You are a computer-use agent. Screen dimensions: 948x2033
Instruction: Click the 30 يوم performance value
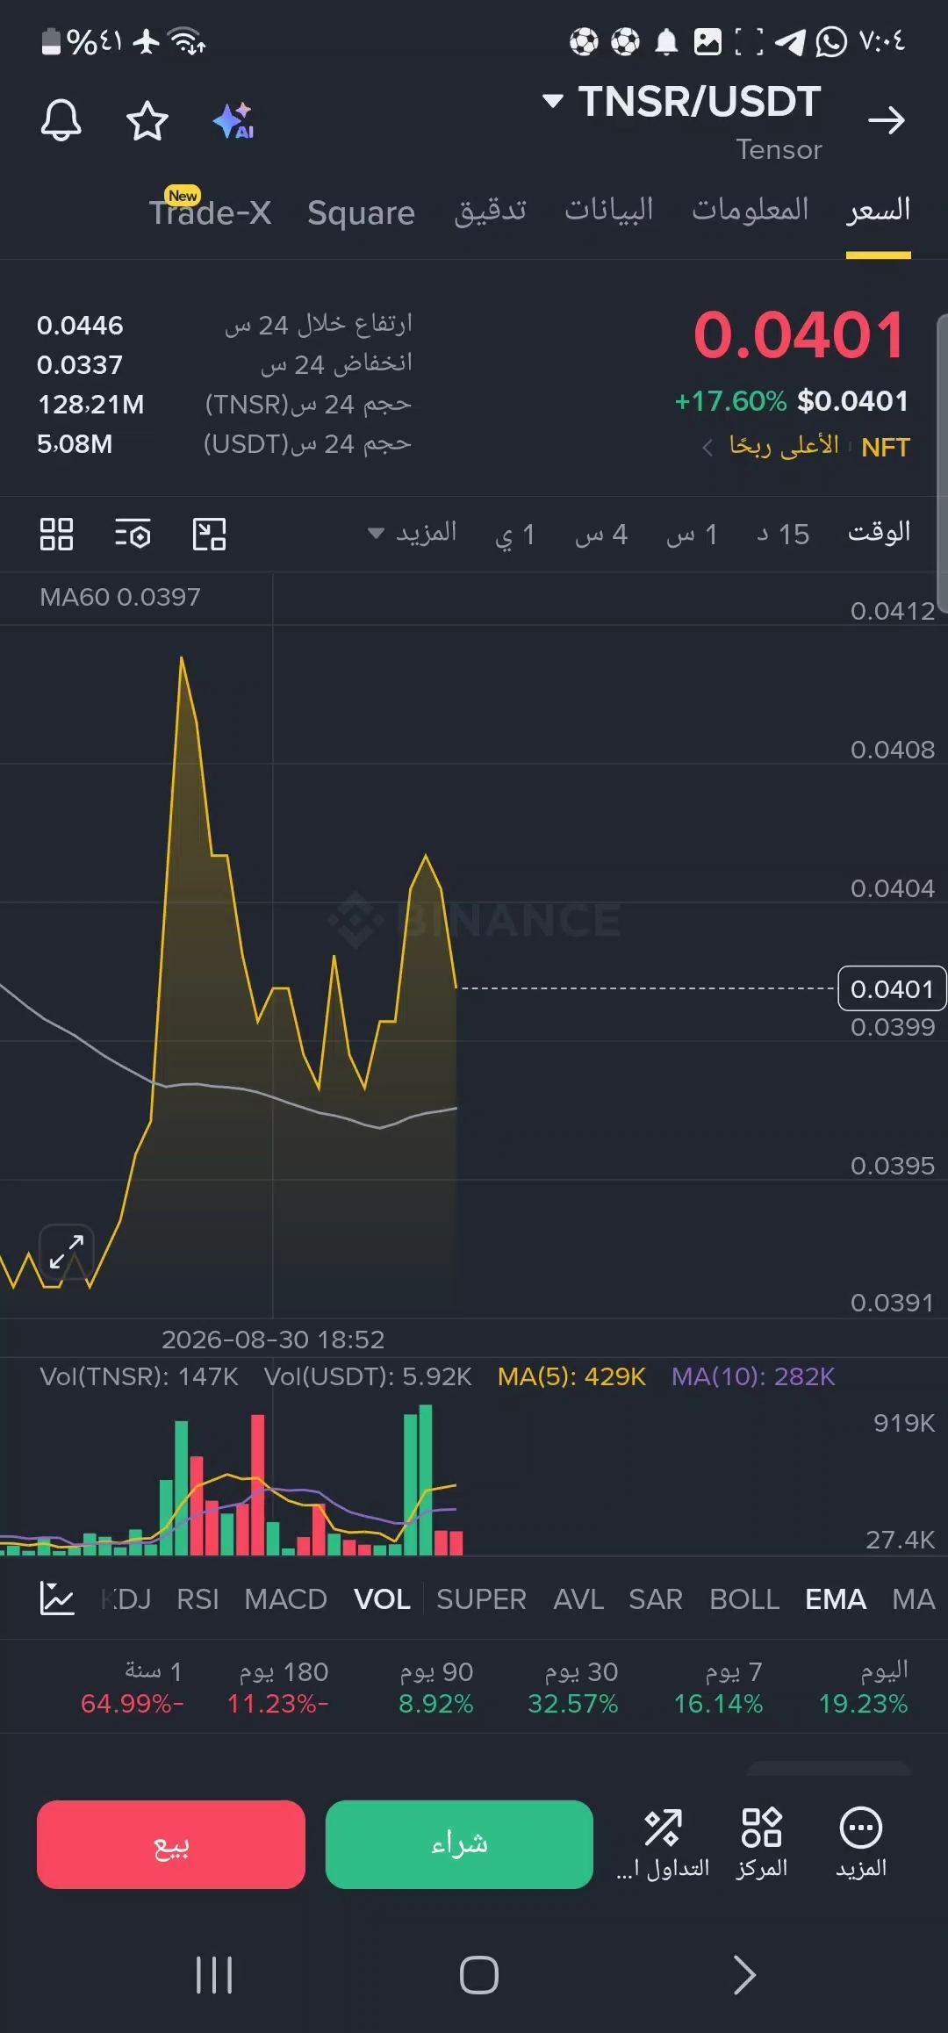point(573,1704)
